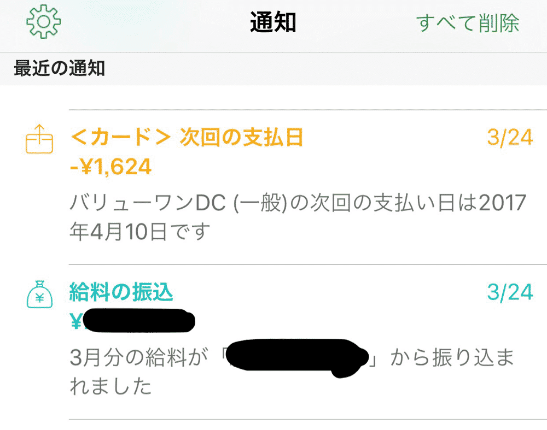This screenshot has height=430, width=547.
Task: Tap the card payment box icon
Action: [39, 139]
